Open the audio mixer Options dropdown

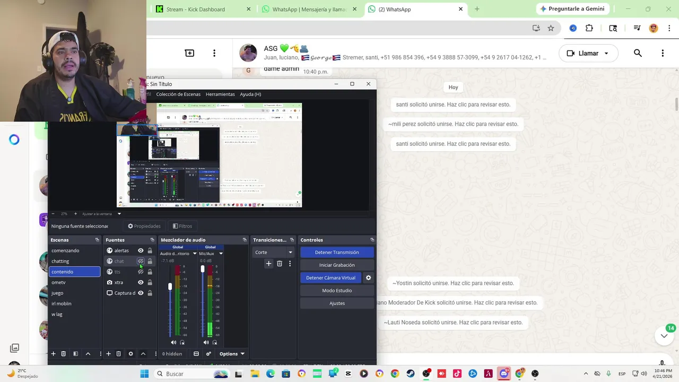(232, 354)
